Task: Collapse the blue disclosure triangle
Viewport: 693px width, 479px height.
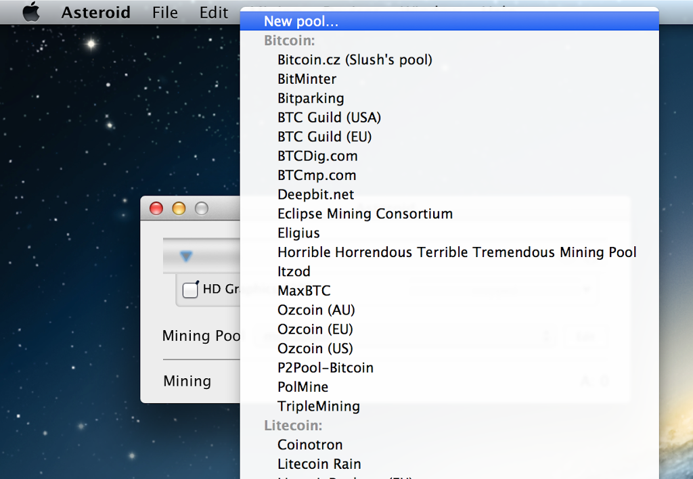Action: click(186, 256)
